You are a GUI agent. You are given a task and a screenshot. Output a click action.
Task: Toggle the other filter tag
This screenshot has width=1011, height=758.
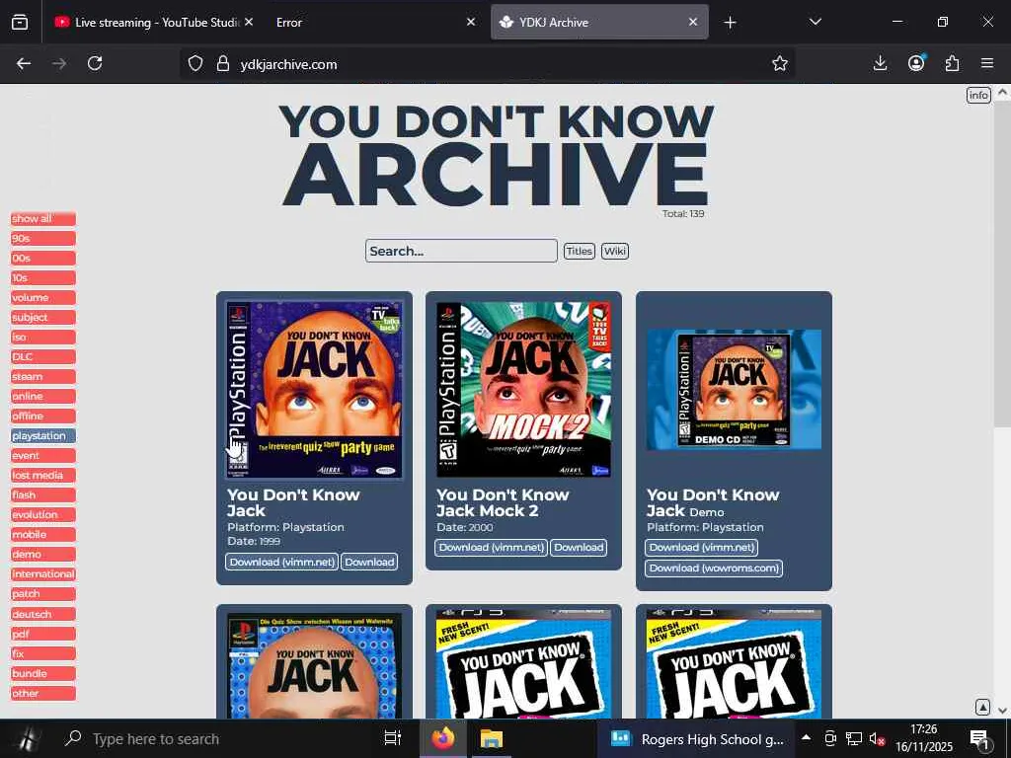(43, 694)
